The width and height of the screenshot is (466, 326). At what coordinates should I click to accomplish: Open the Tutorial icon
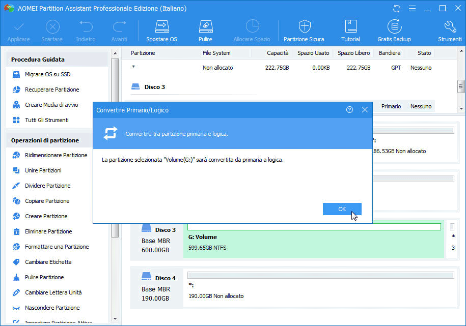point(351,31)
